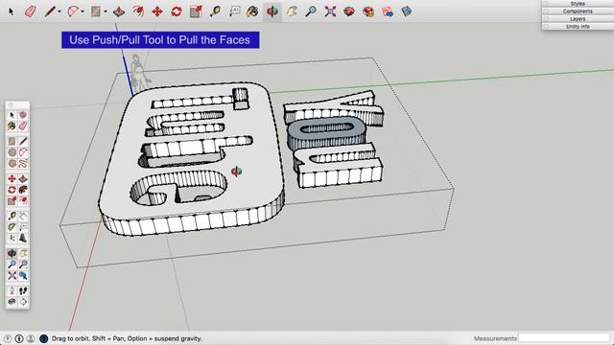Viewport: 614px width, 345px height.
Task: Click Previous view tool in left palette
Action: (x=23, y=275)
